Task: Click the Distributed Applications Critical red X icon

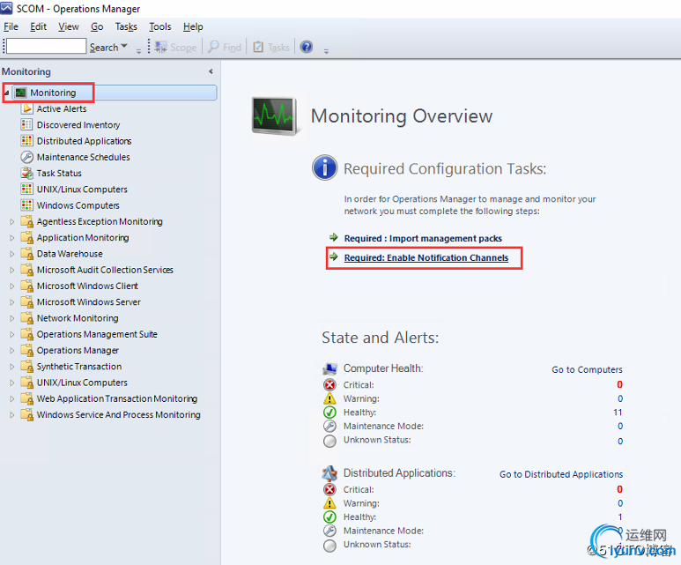Action: (x=329, y=489)
